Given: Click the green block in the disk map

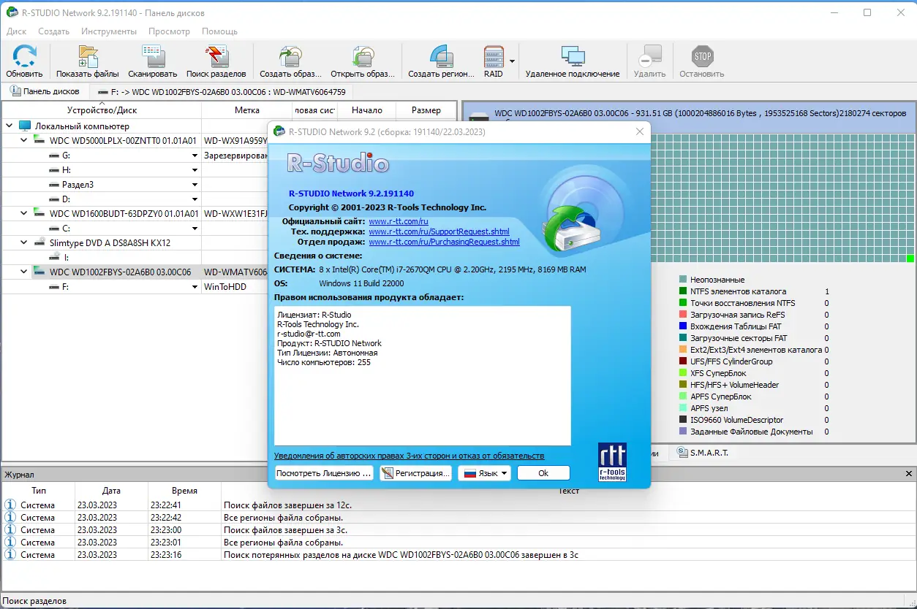Looking at the screenshot, I should click(910, 258).
